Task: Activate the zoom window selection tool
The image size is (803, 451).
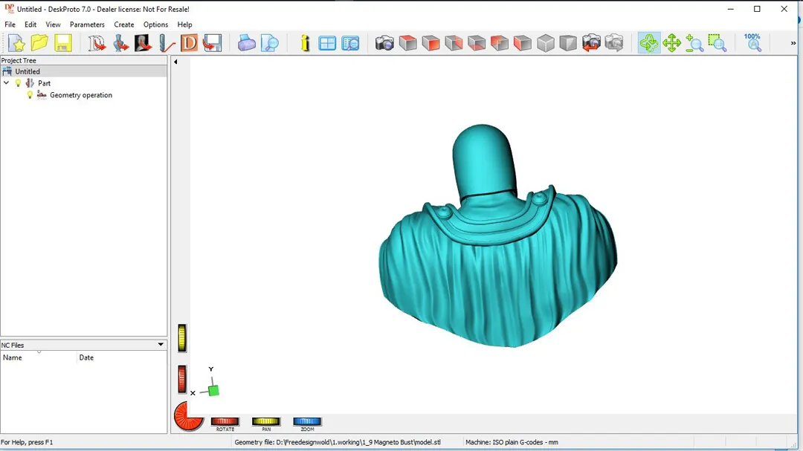Action: click(x=717, y=43)
